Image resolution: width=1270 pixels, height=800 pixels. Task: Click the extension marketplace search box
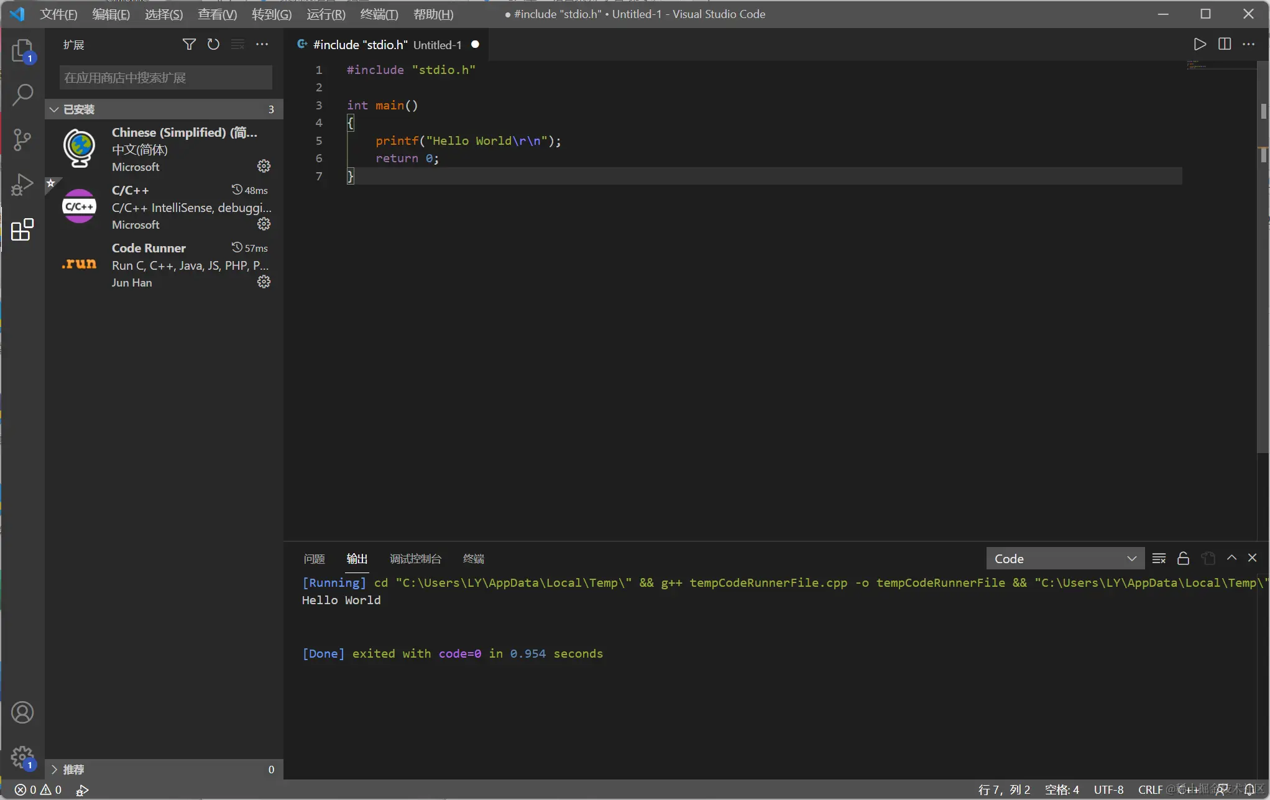(165, 78)
